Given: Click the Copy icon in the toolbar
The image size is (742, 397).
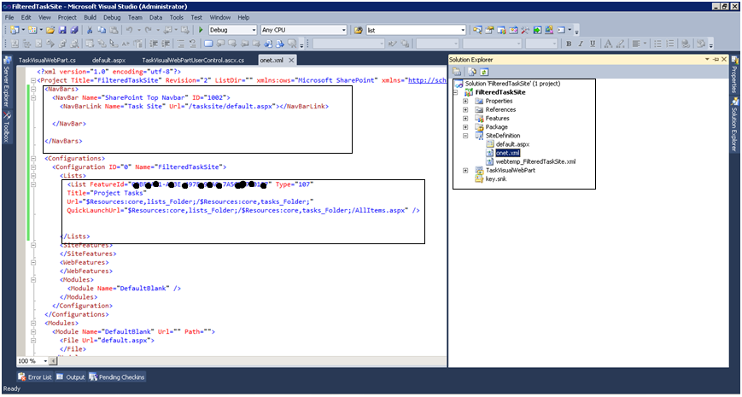Looking at the screenshot, I should tap(102, 30).
